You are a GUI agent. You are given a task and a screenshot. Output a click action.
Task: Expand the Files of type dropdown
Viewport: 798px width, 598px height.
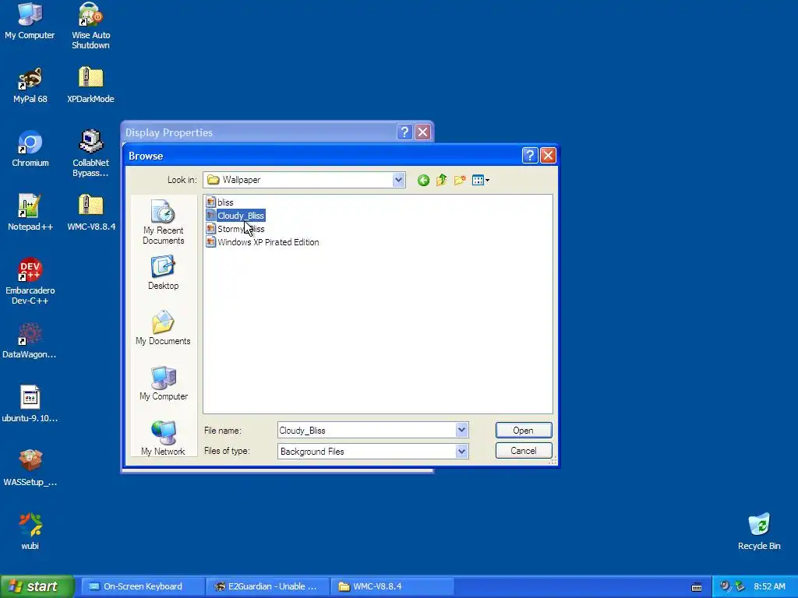coord(461,451)
